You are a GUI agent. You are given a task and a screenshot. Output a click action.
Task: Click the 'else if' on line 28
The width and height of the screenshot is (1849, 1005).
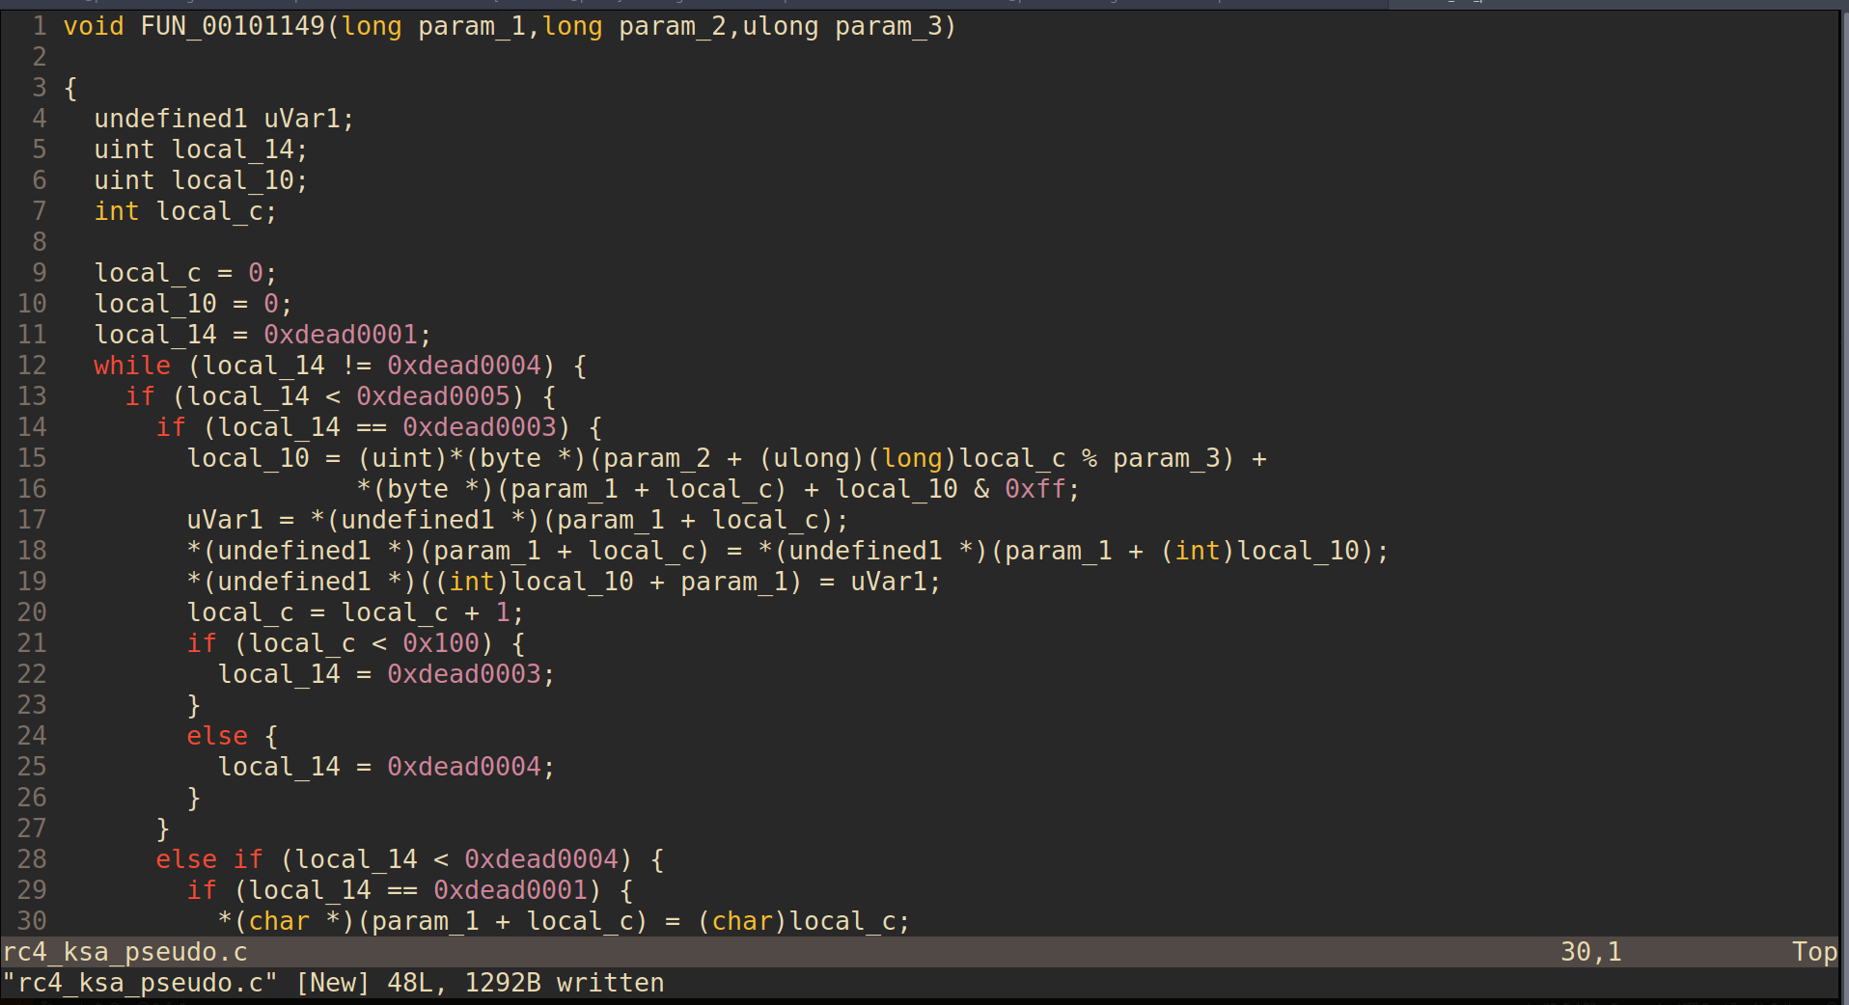click(x=209, y=859)
